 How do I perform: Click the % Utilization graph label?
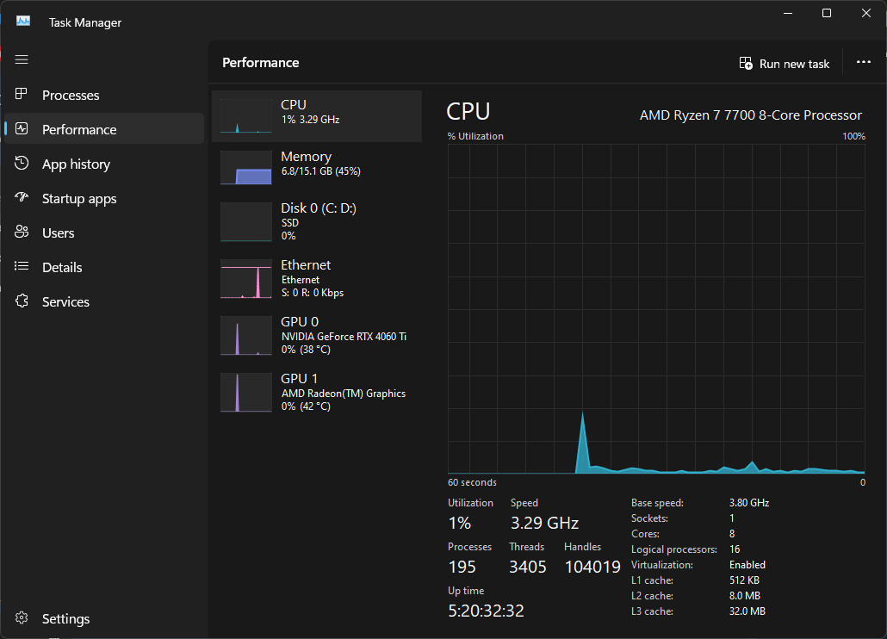click(x=475, y=136)
